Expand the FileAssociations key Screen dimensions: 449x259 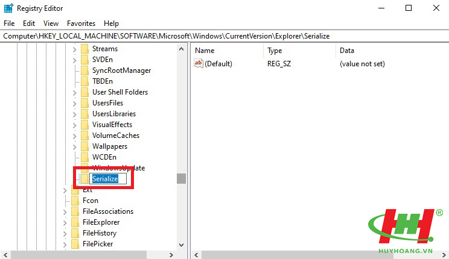pyautogui.click(x=65, y=212)
